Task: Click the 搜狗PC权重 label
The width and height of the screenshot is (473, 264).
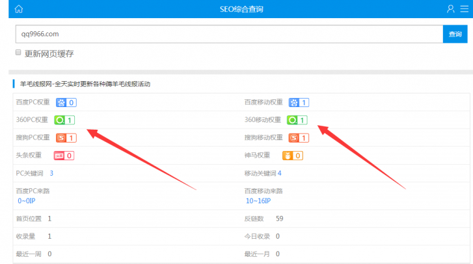Action: [x=33, y=138]
